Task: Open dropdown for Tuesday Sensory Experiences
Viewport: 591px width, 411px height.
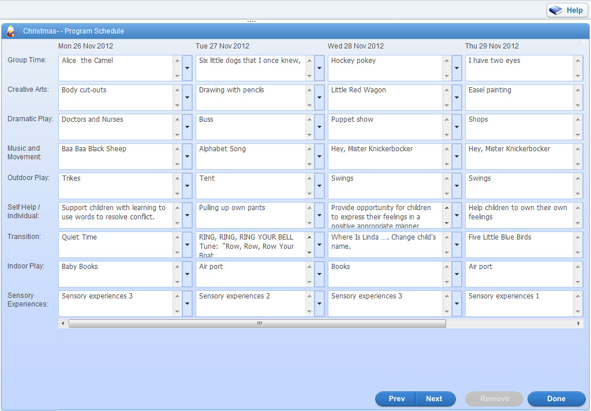Action: [320, 304]
